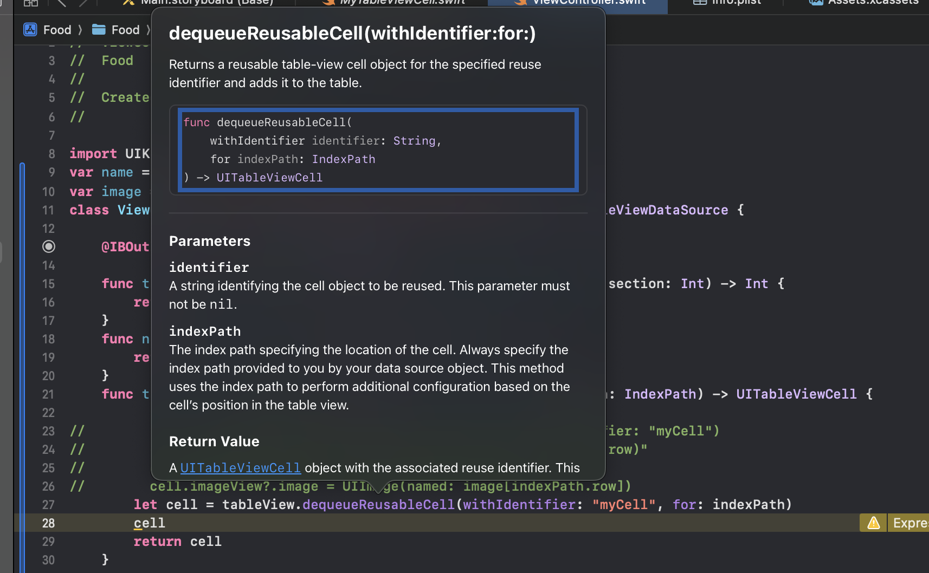This screenshot has width=929, height=573.
Task: Click the Return Value heading
Action: pyautogui.click(x=214, y=441)
